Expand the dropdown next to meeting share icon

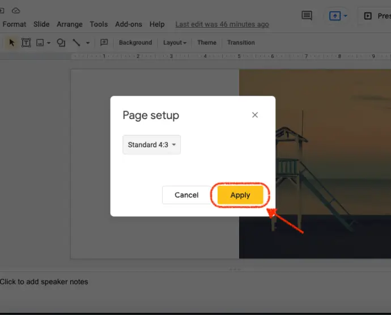345,16
